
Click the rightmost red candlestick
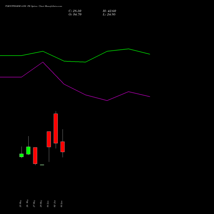point(62,147)
